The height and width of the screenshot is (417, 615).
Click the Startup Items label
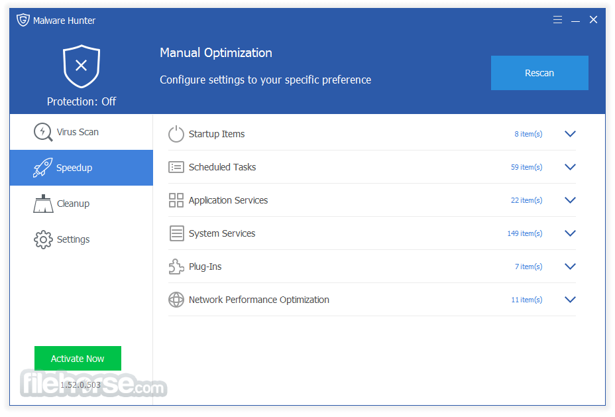point(217,134)
